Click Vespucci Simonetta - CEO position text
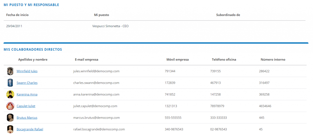 click(110, 26)
